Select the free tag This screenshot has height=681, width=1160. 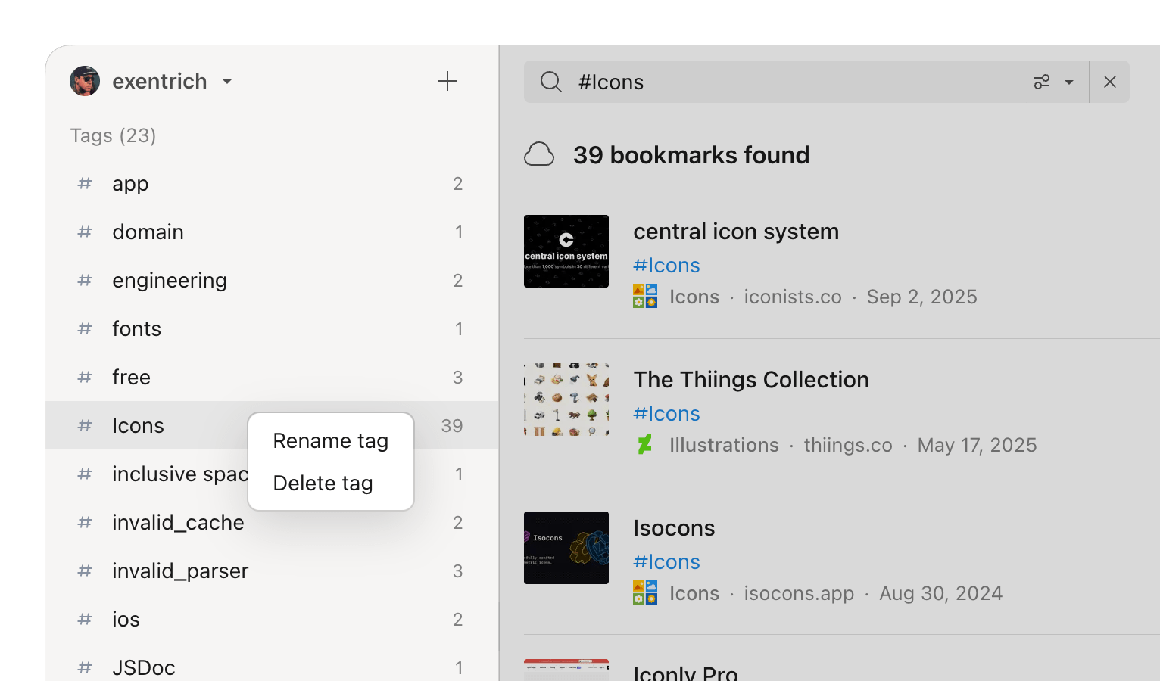(272, 378)
